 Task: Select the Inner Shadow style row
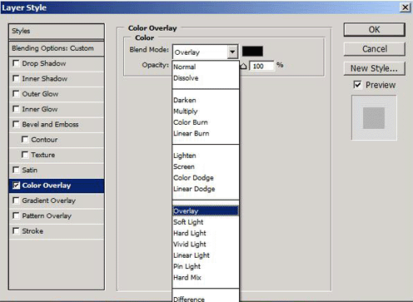[x=57, y=79]
